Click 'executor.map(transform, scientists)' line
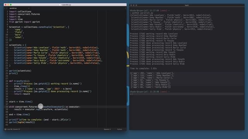The height and width of the screenshot is (139, 248). click(x=41, y=109)
